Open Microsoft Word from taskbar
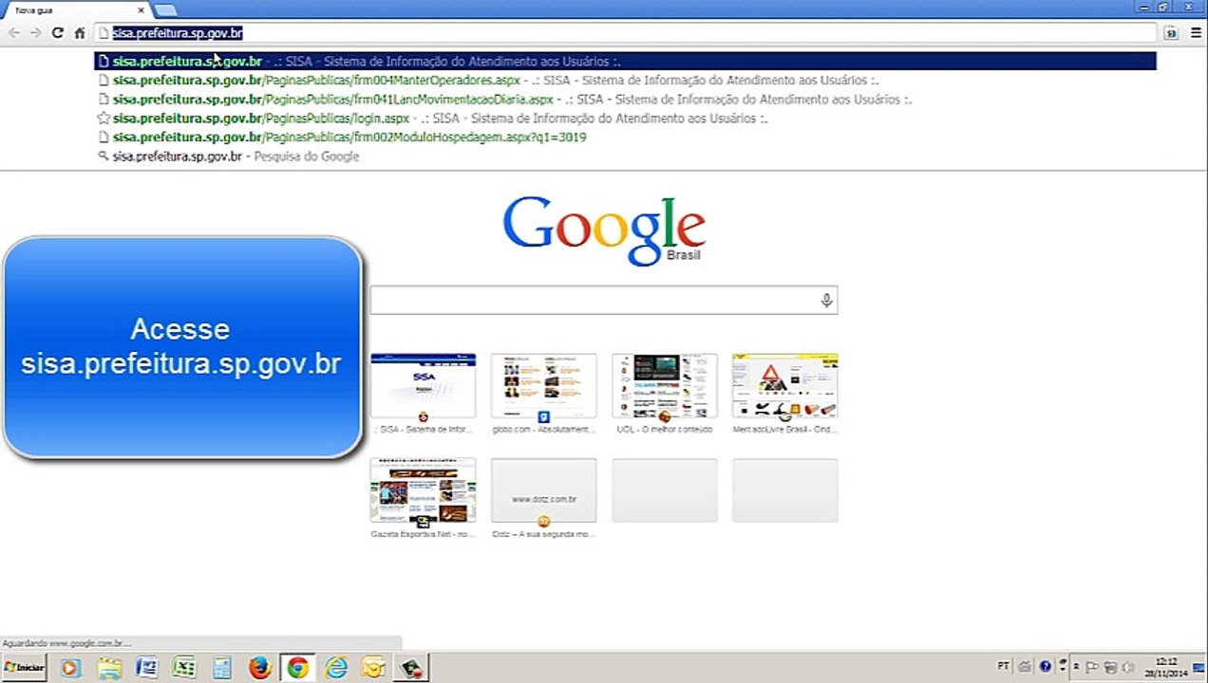1208x683 pixels. pos(146,668)
